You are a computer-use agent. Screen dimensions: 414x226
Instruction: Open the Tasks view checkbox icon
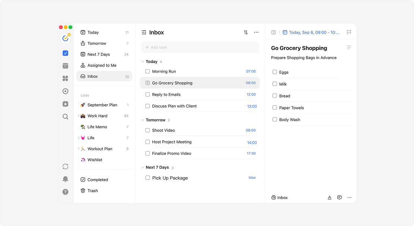[65, 53]
